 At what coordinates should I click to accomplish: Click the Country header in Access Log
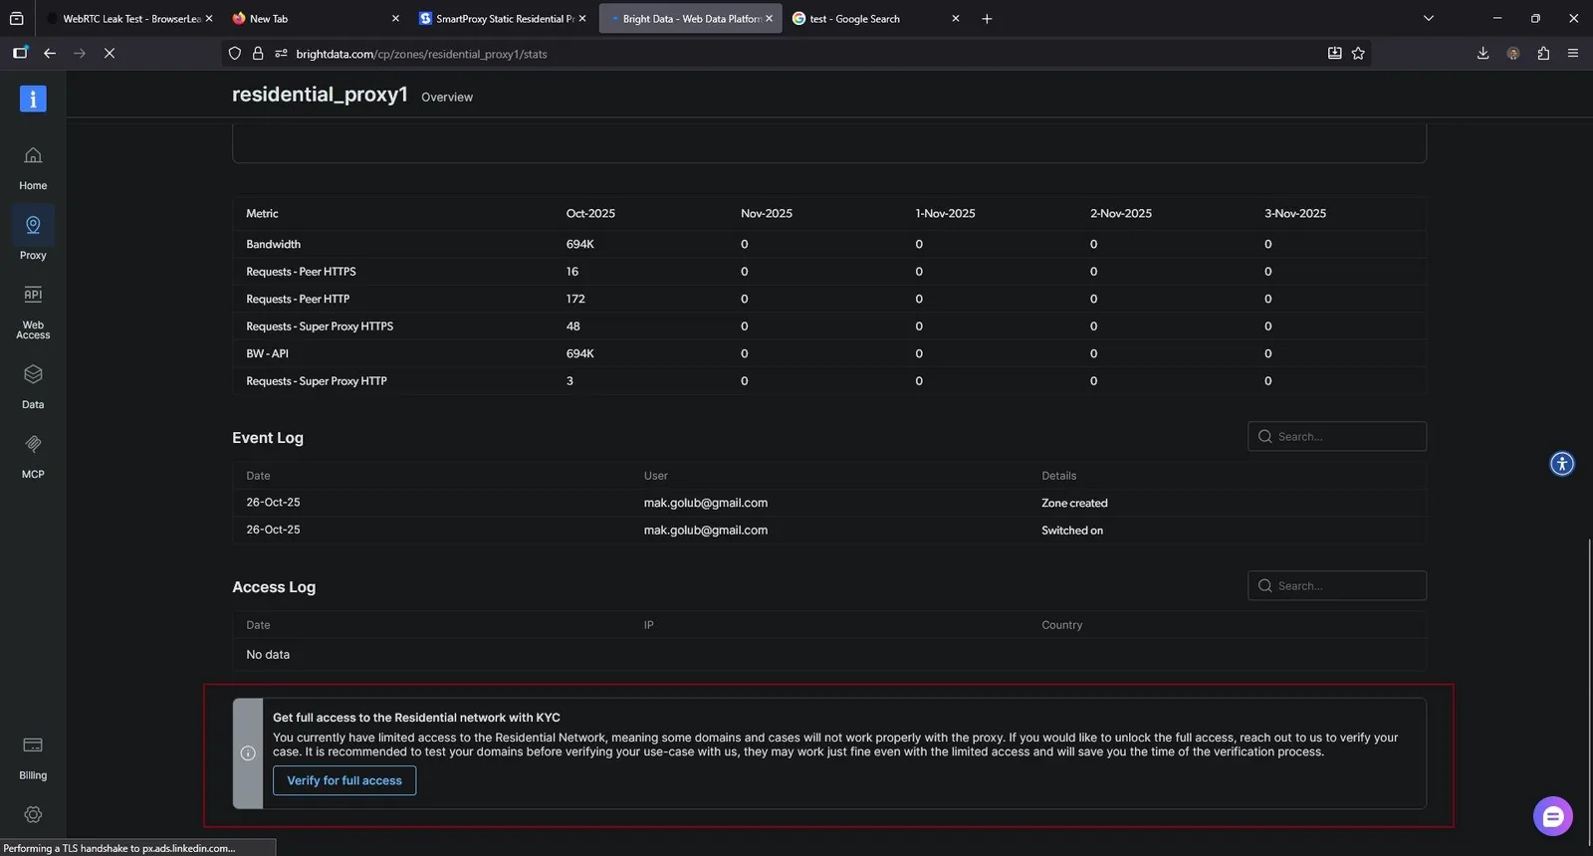(x=1061, y=625)
